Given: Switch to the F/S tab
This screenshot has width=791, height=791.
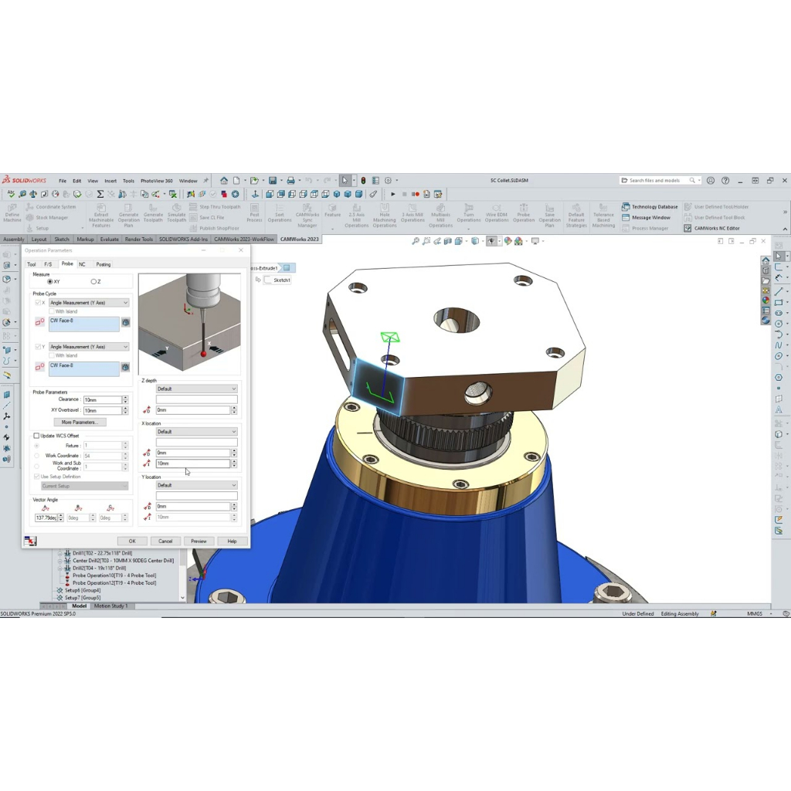Looking at the screenshot, I should coord(48,264).
